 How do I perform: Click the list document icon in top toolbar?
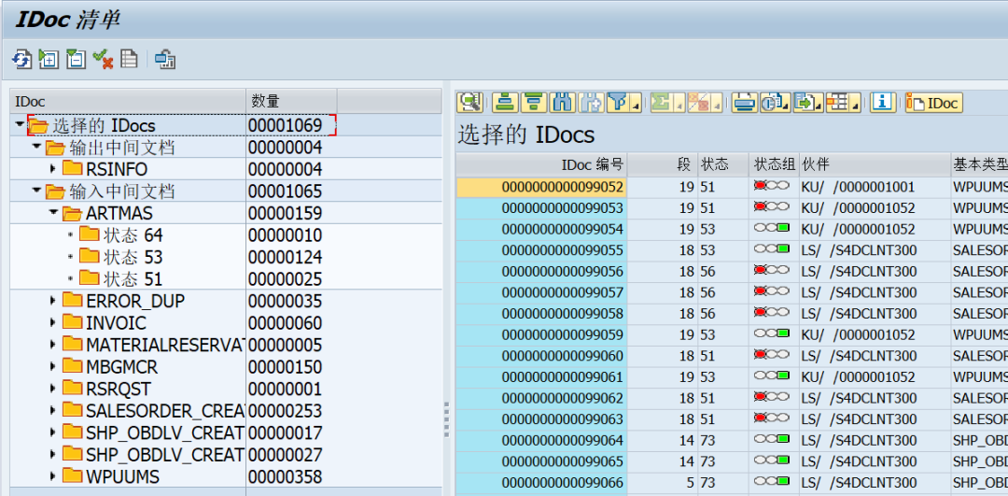(129, 60)
